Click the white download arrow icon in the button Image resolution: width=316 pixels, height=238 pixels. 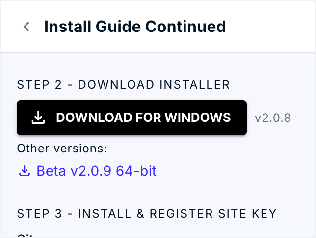point(38,118)
